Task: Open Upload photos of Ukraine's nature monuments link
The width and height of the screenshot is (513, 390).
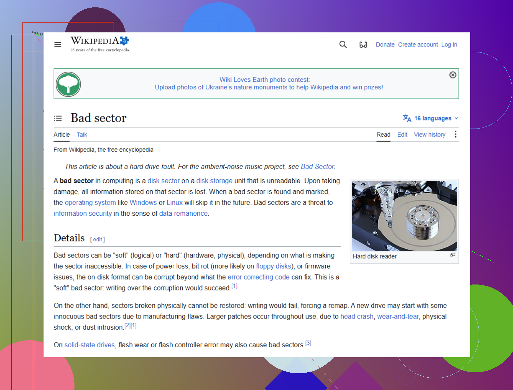Action: [x=269, y=87]
